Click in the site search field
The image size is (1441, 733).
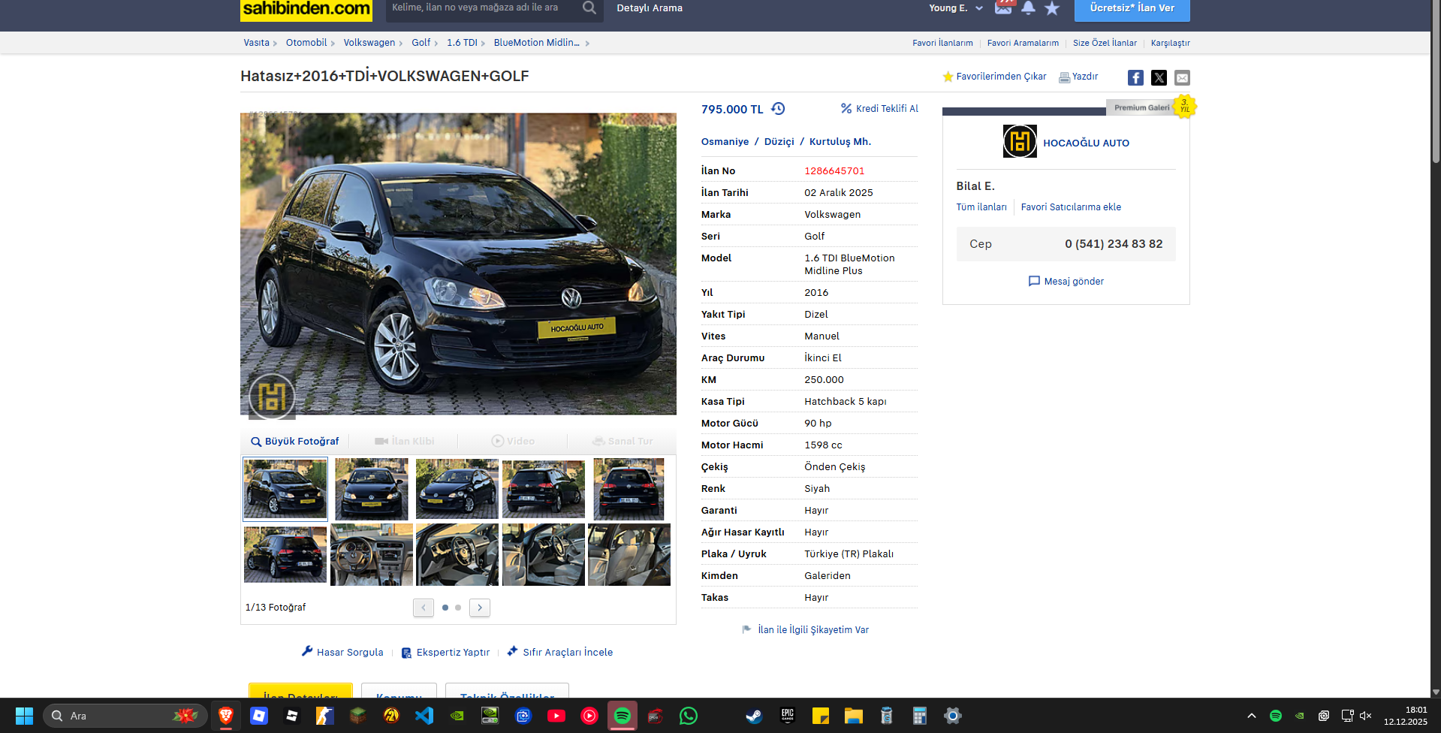484,8
